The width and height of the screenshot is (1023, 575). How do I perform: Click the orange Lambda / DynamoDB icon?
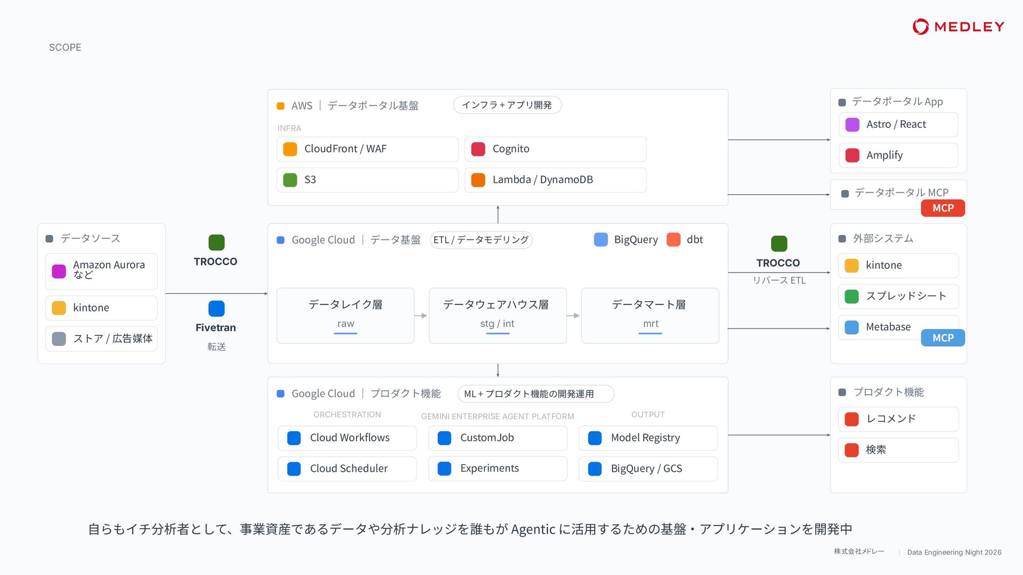[x=478, y=180]
